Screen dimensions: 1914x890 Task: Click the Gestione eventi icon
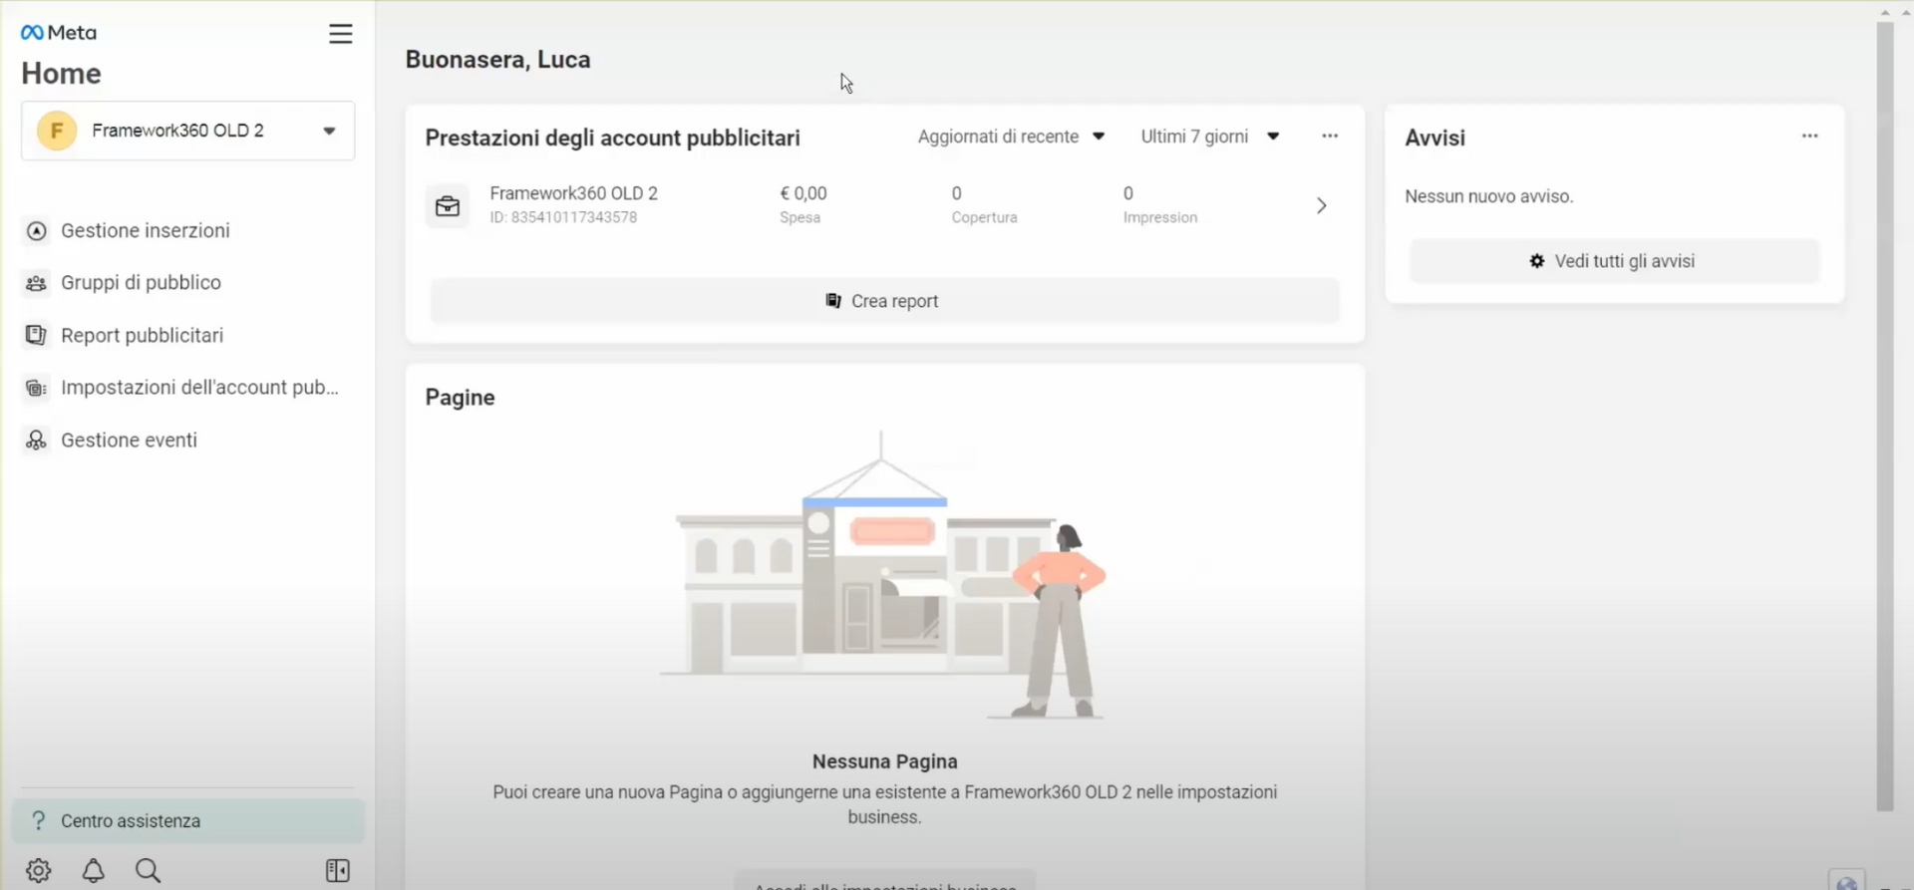pos(37,441)
